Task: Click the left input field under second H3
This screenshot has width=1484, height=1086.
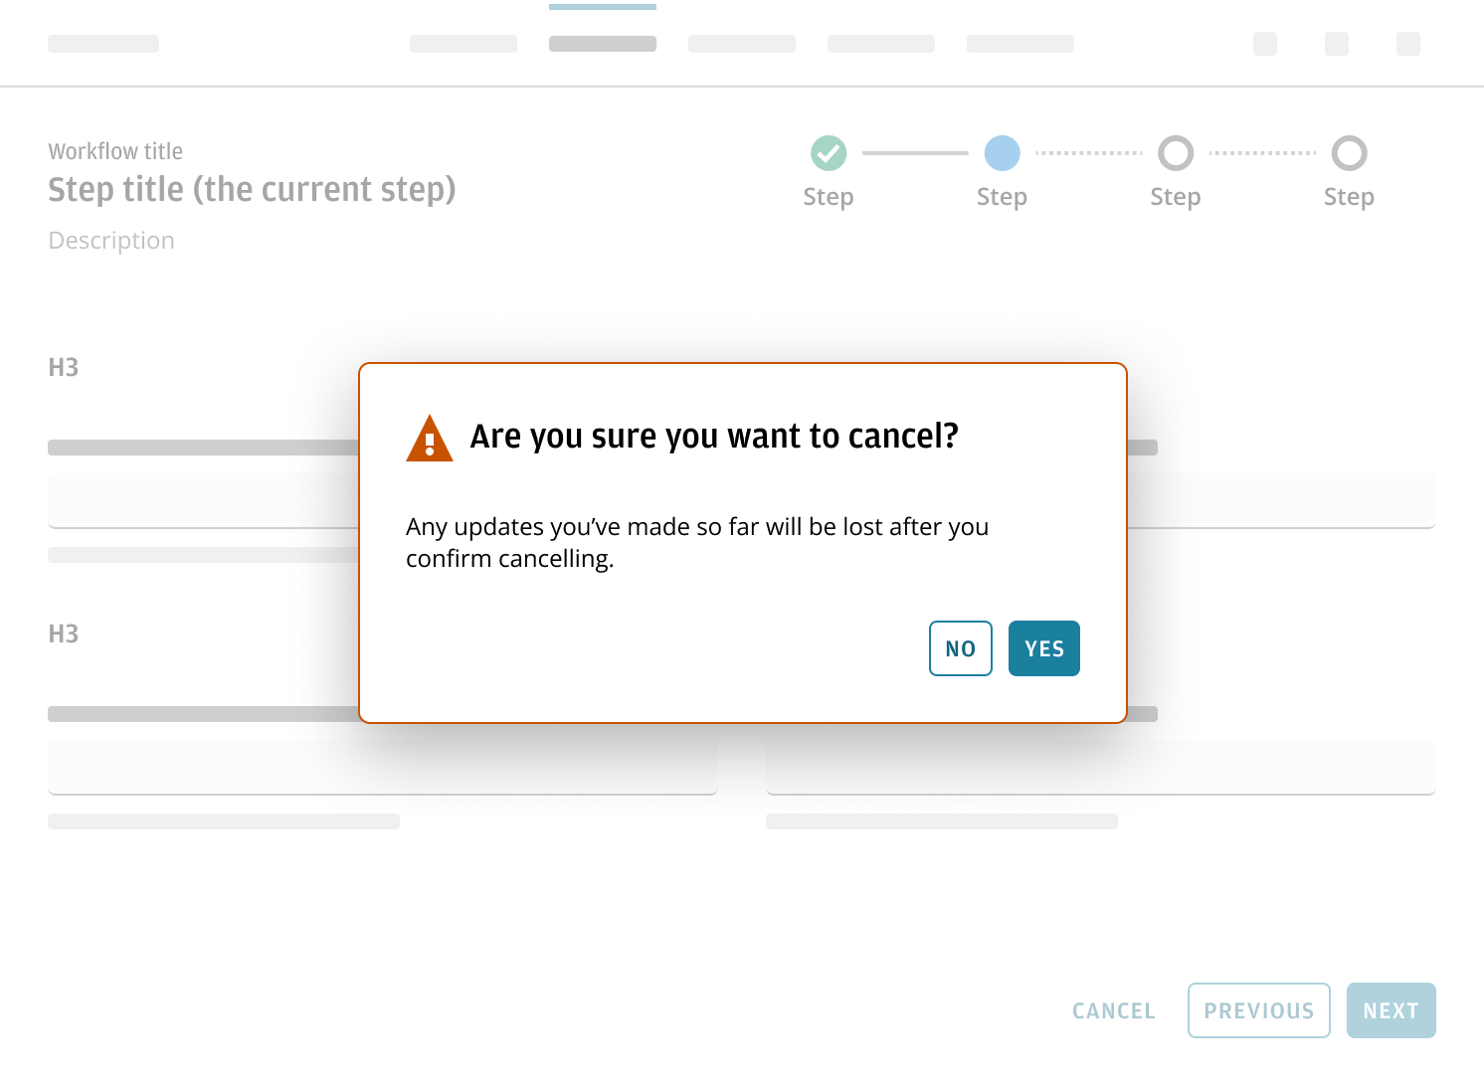Action: (383, 767)
